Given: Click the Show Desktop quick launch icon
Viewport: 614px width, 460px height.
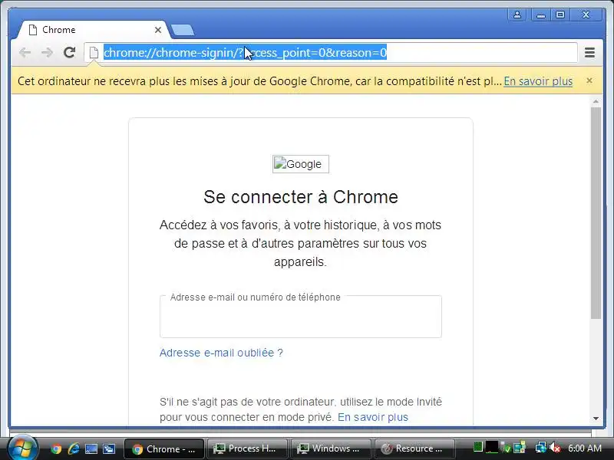Looking at the screenshot, I should tap(91, 449).
